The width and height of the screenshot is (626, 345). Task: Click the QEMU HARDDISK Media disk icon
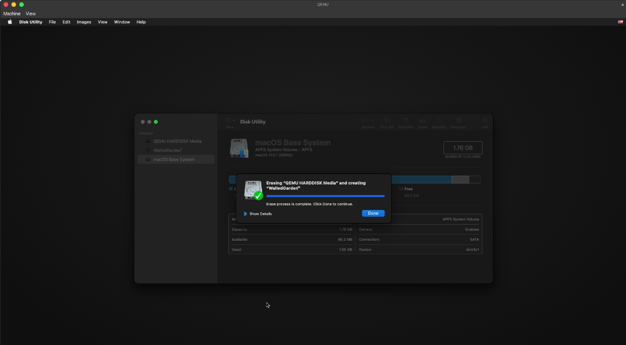click(x=148, y=141)
